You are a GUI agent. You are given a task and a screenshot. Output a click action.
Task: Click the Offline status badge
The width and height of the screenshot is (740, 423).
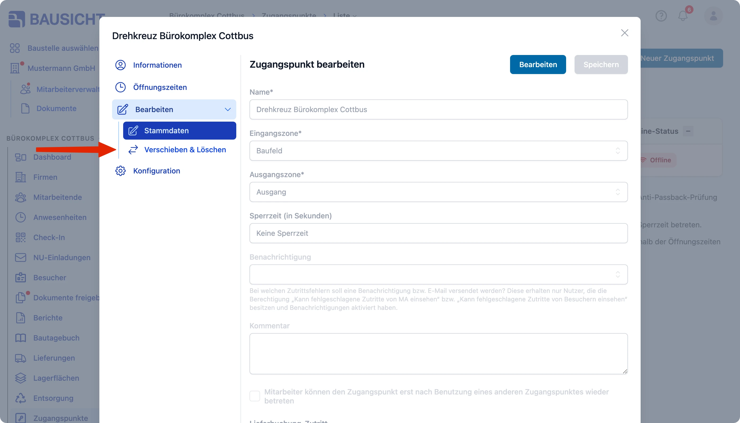[658, 160]
